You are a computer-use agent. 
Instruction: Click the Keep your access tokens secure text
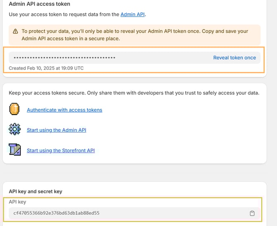tap(134, 93)
